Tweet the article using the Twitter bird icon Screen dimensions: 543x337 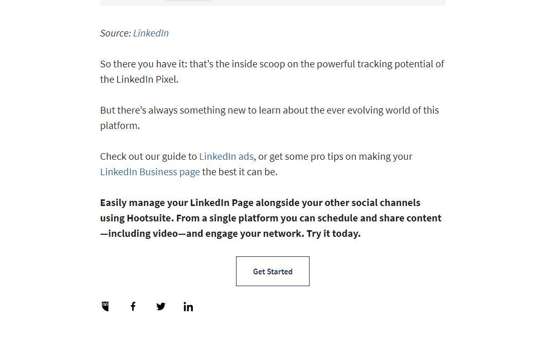coord(160,306)
